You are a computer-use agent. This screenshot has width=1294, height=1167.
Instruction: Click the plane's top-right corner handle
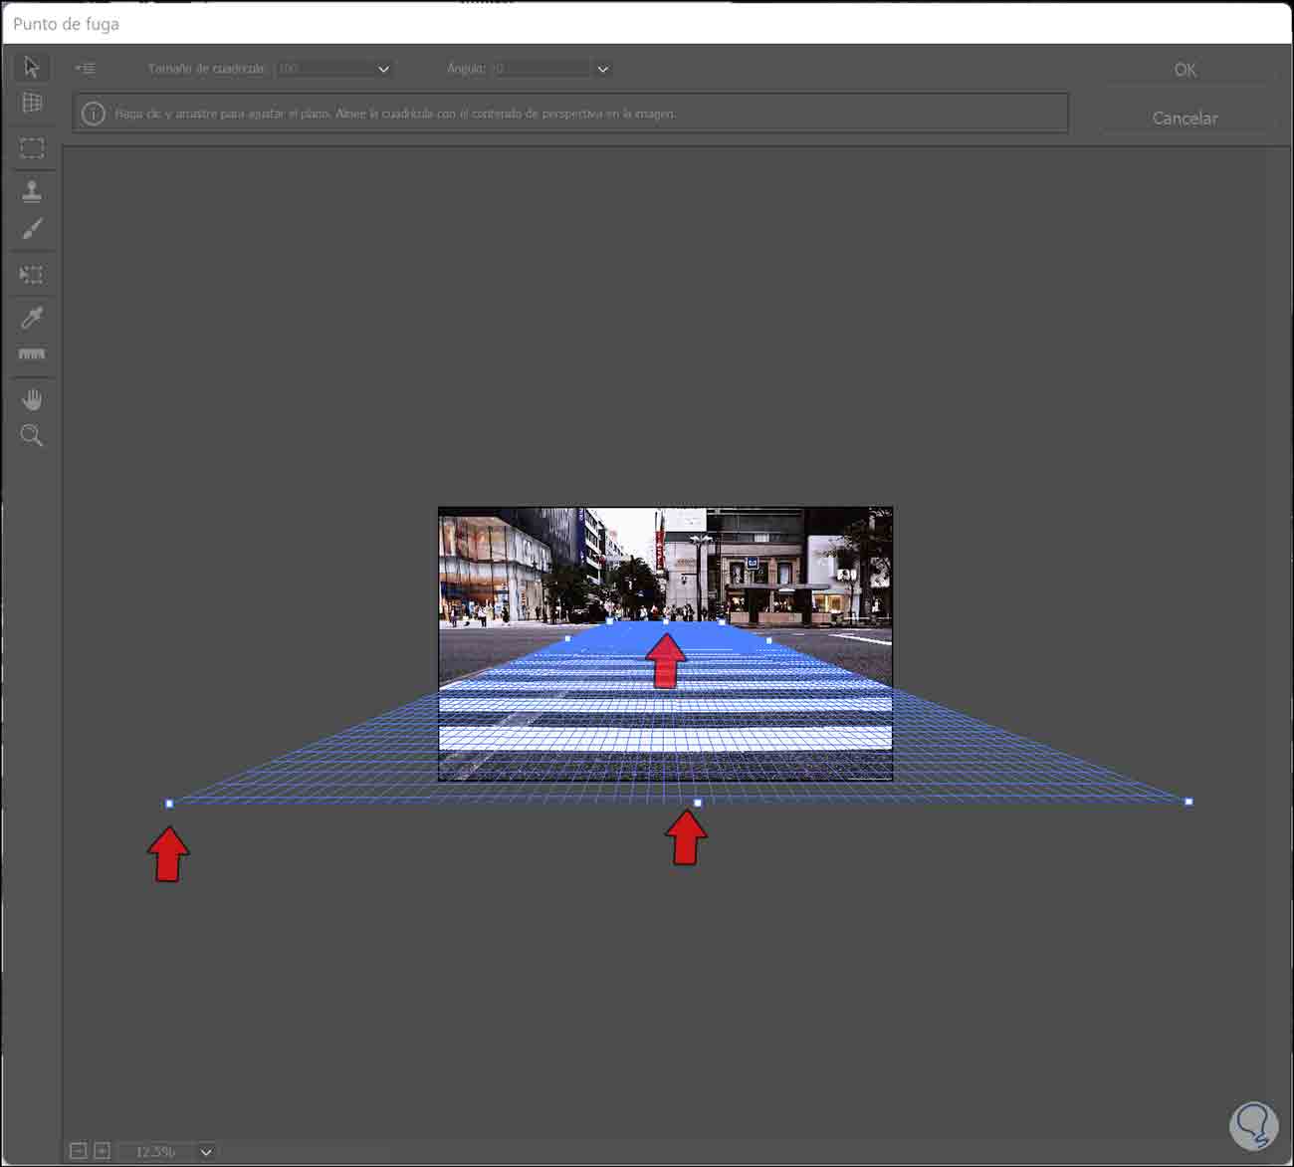722,622
